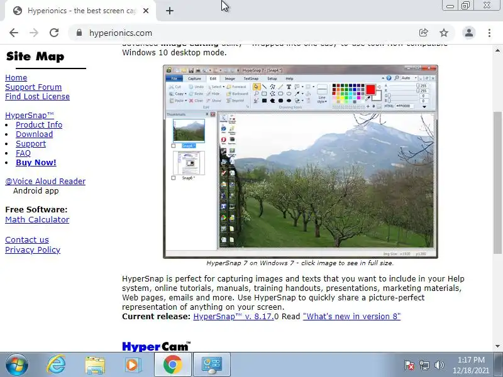Click the HyperCam logo heading
503x377 pixels.
(x=157, y=346)
